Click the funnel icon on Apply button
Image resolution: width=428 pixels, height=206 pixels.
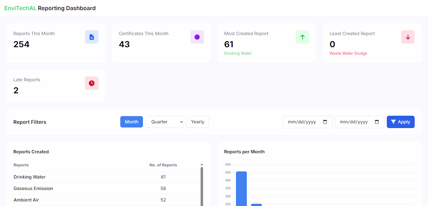[x=393, y=122]
